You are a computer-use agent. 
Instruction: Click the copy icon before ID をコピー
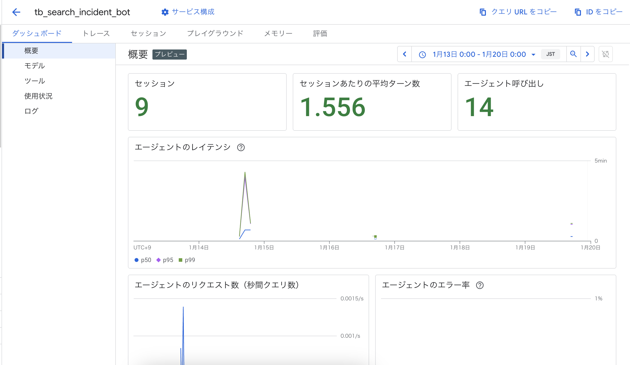point(578,12)
